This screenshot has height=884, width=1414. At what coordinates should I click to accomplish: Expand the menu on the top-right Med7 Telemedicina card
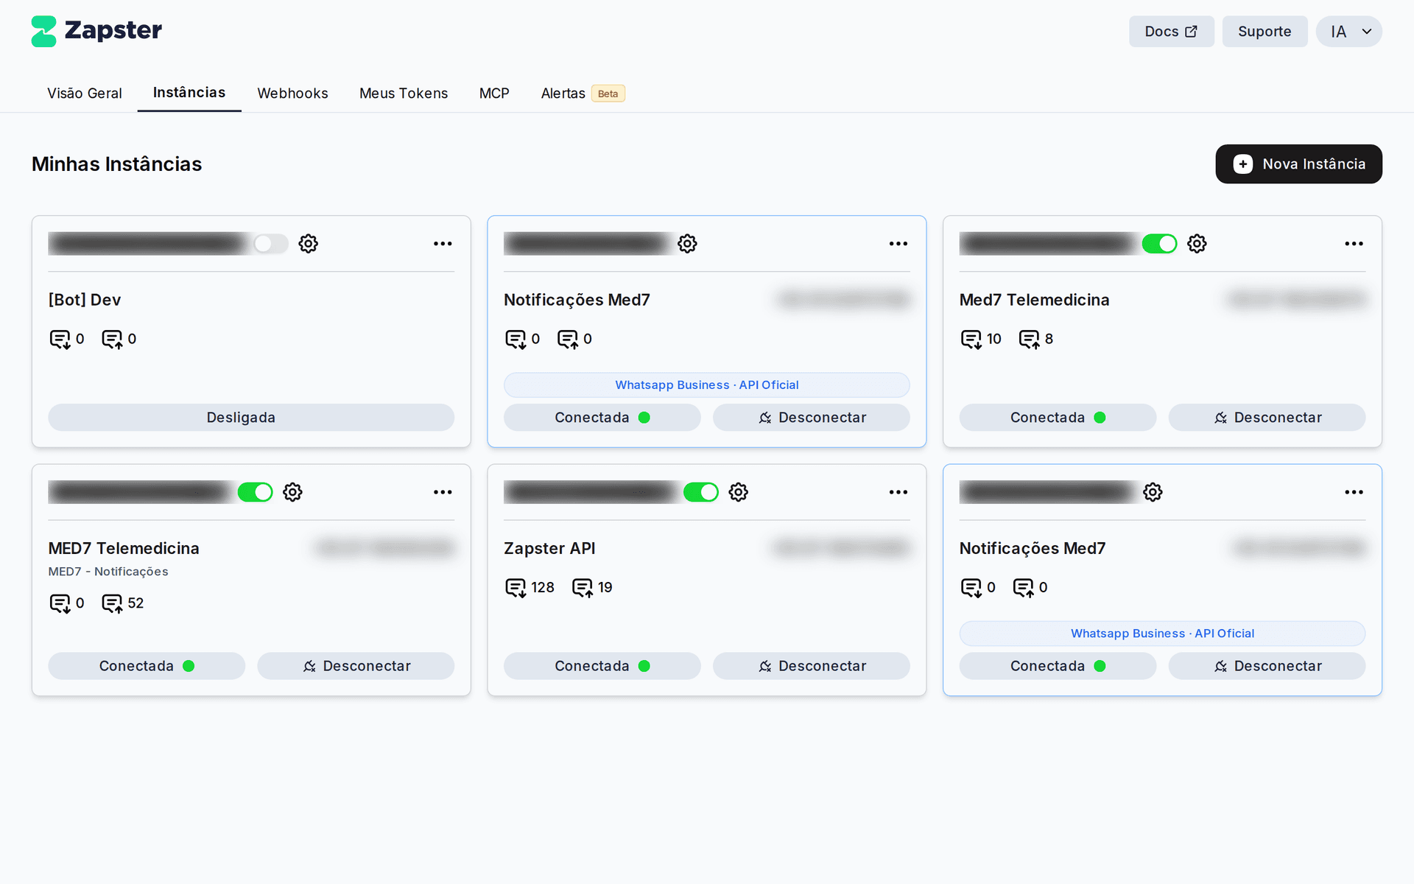pyautogui.click(x=1354, y=243)
